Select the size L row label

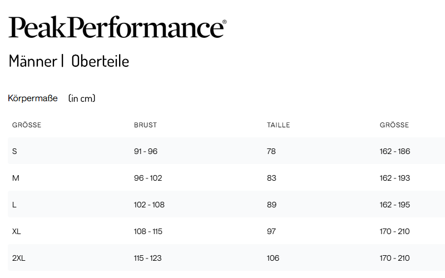click(x=14, y=205)
